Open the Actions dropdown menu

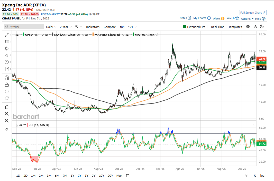coord(247,19)
